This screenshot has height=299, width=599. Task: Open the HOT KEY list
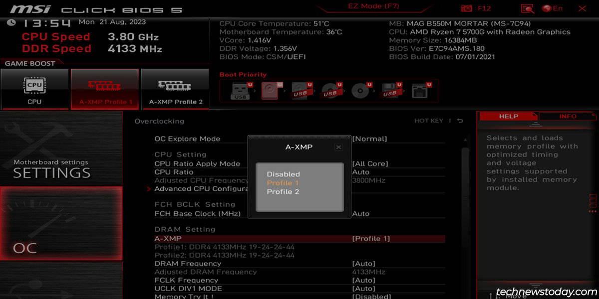point(429,121)
